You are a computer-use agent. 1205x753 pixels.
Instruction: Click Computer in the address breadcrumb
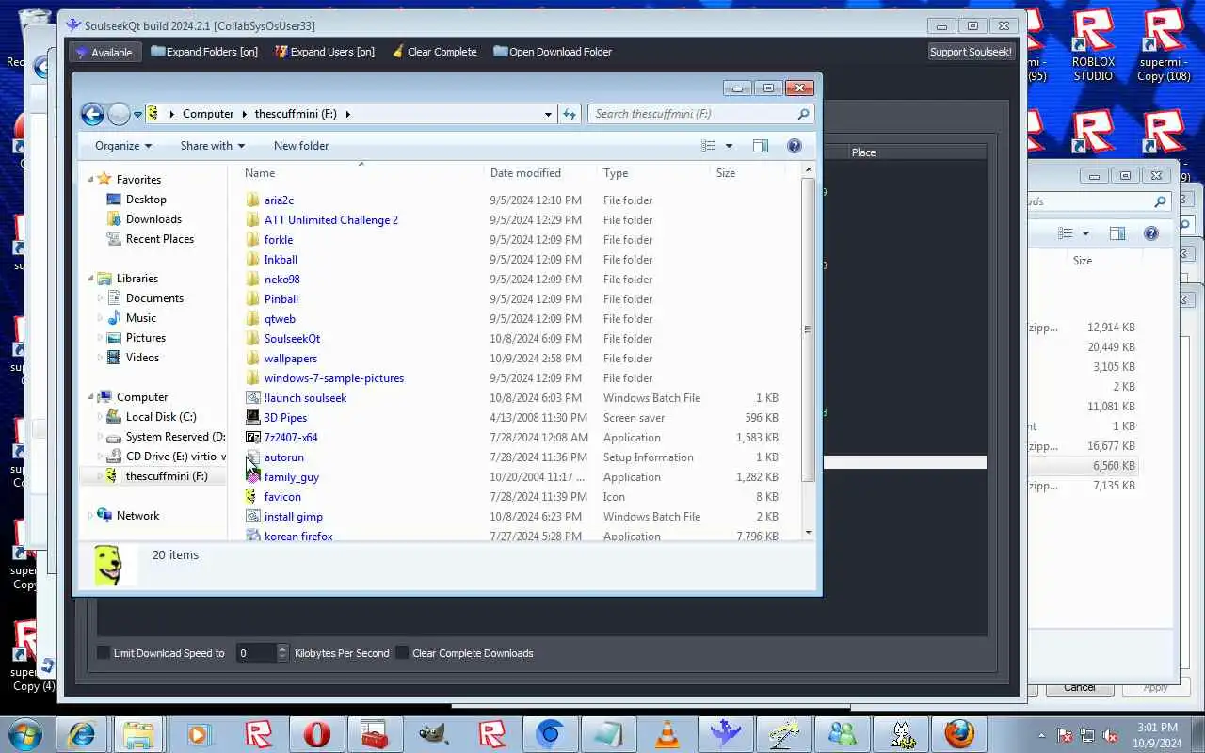click(x=208, y=114)
